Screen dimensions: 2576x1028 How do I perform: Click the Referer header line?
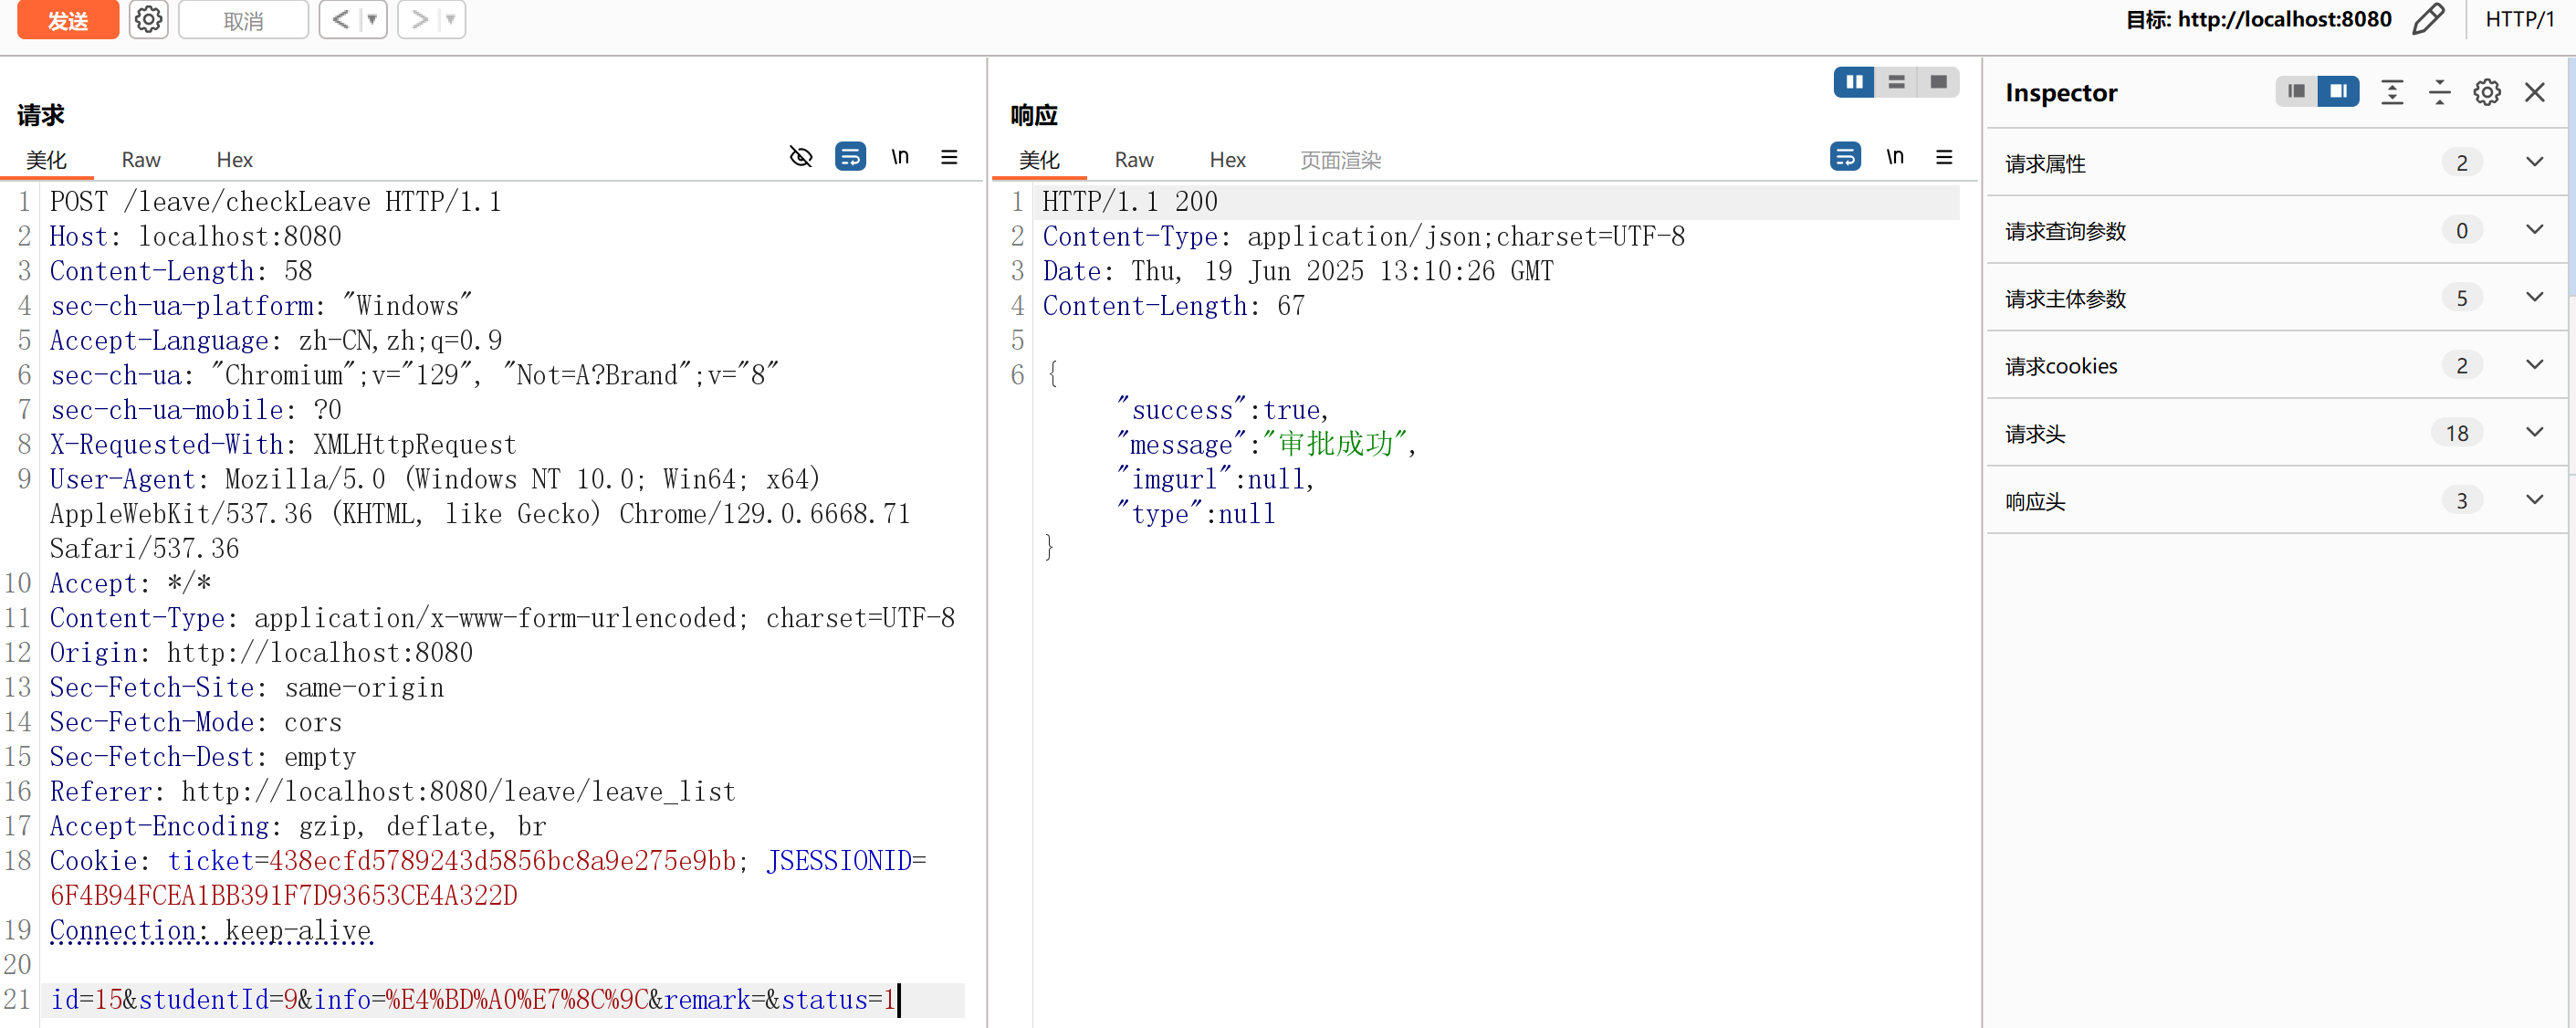393,791
